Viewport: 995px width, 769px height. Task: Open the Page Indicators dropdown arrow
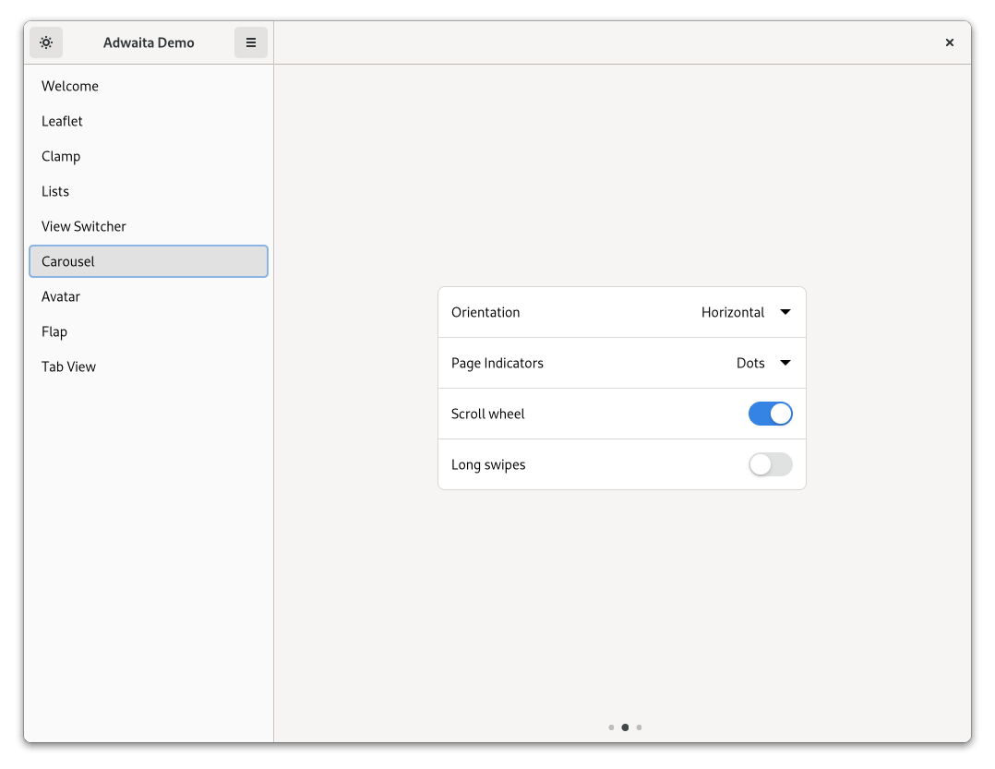click(x=785, y=363)
